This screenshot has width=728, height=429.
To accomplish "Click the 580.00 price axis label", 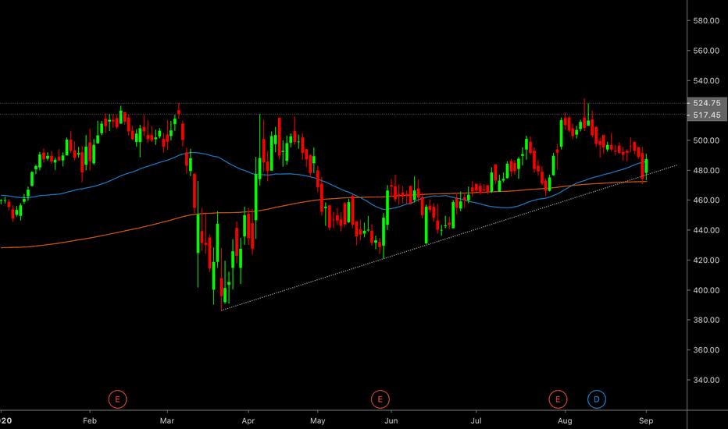I will [x=706, y=21].
